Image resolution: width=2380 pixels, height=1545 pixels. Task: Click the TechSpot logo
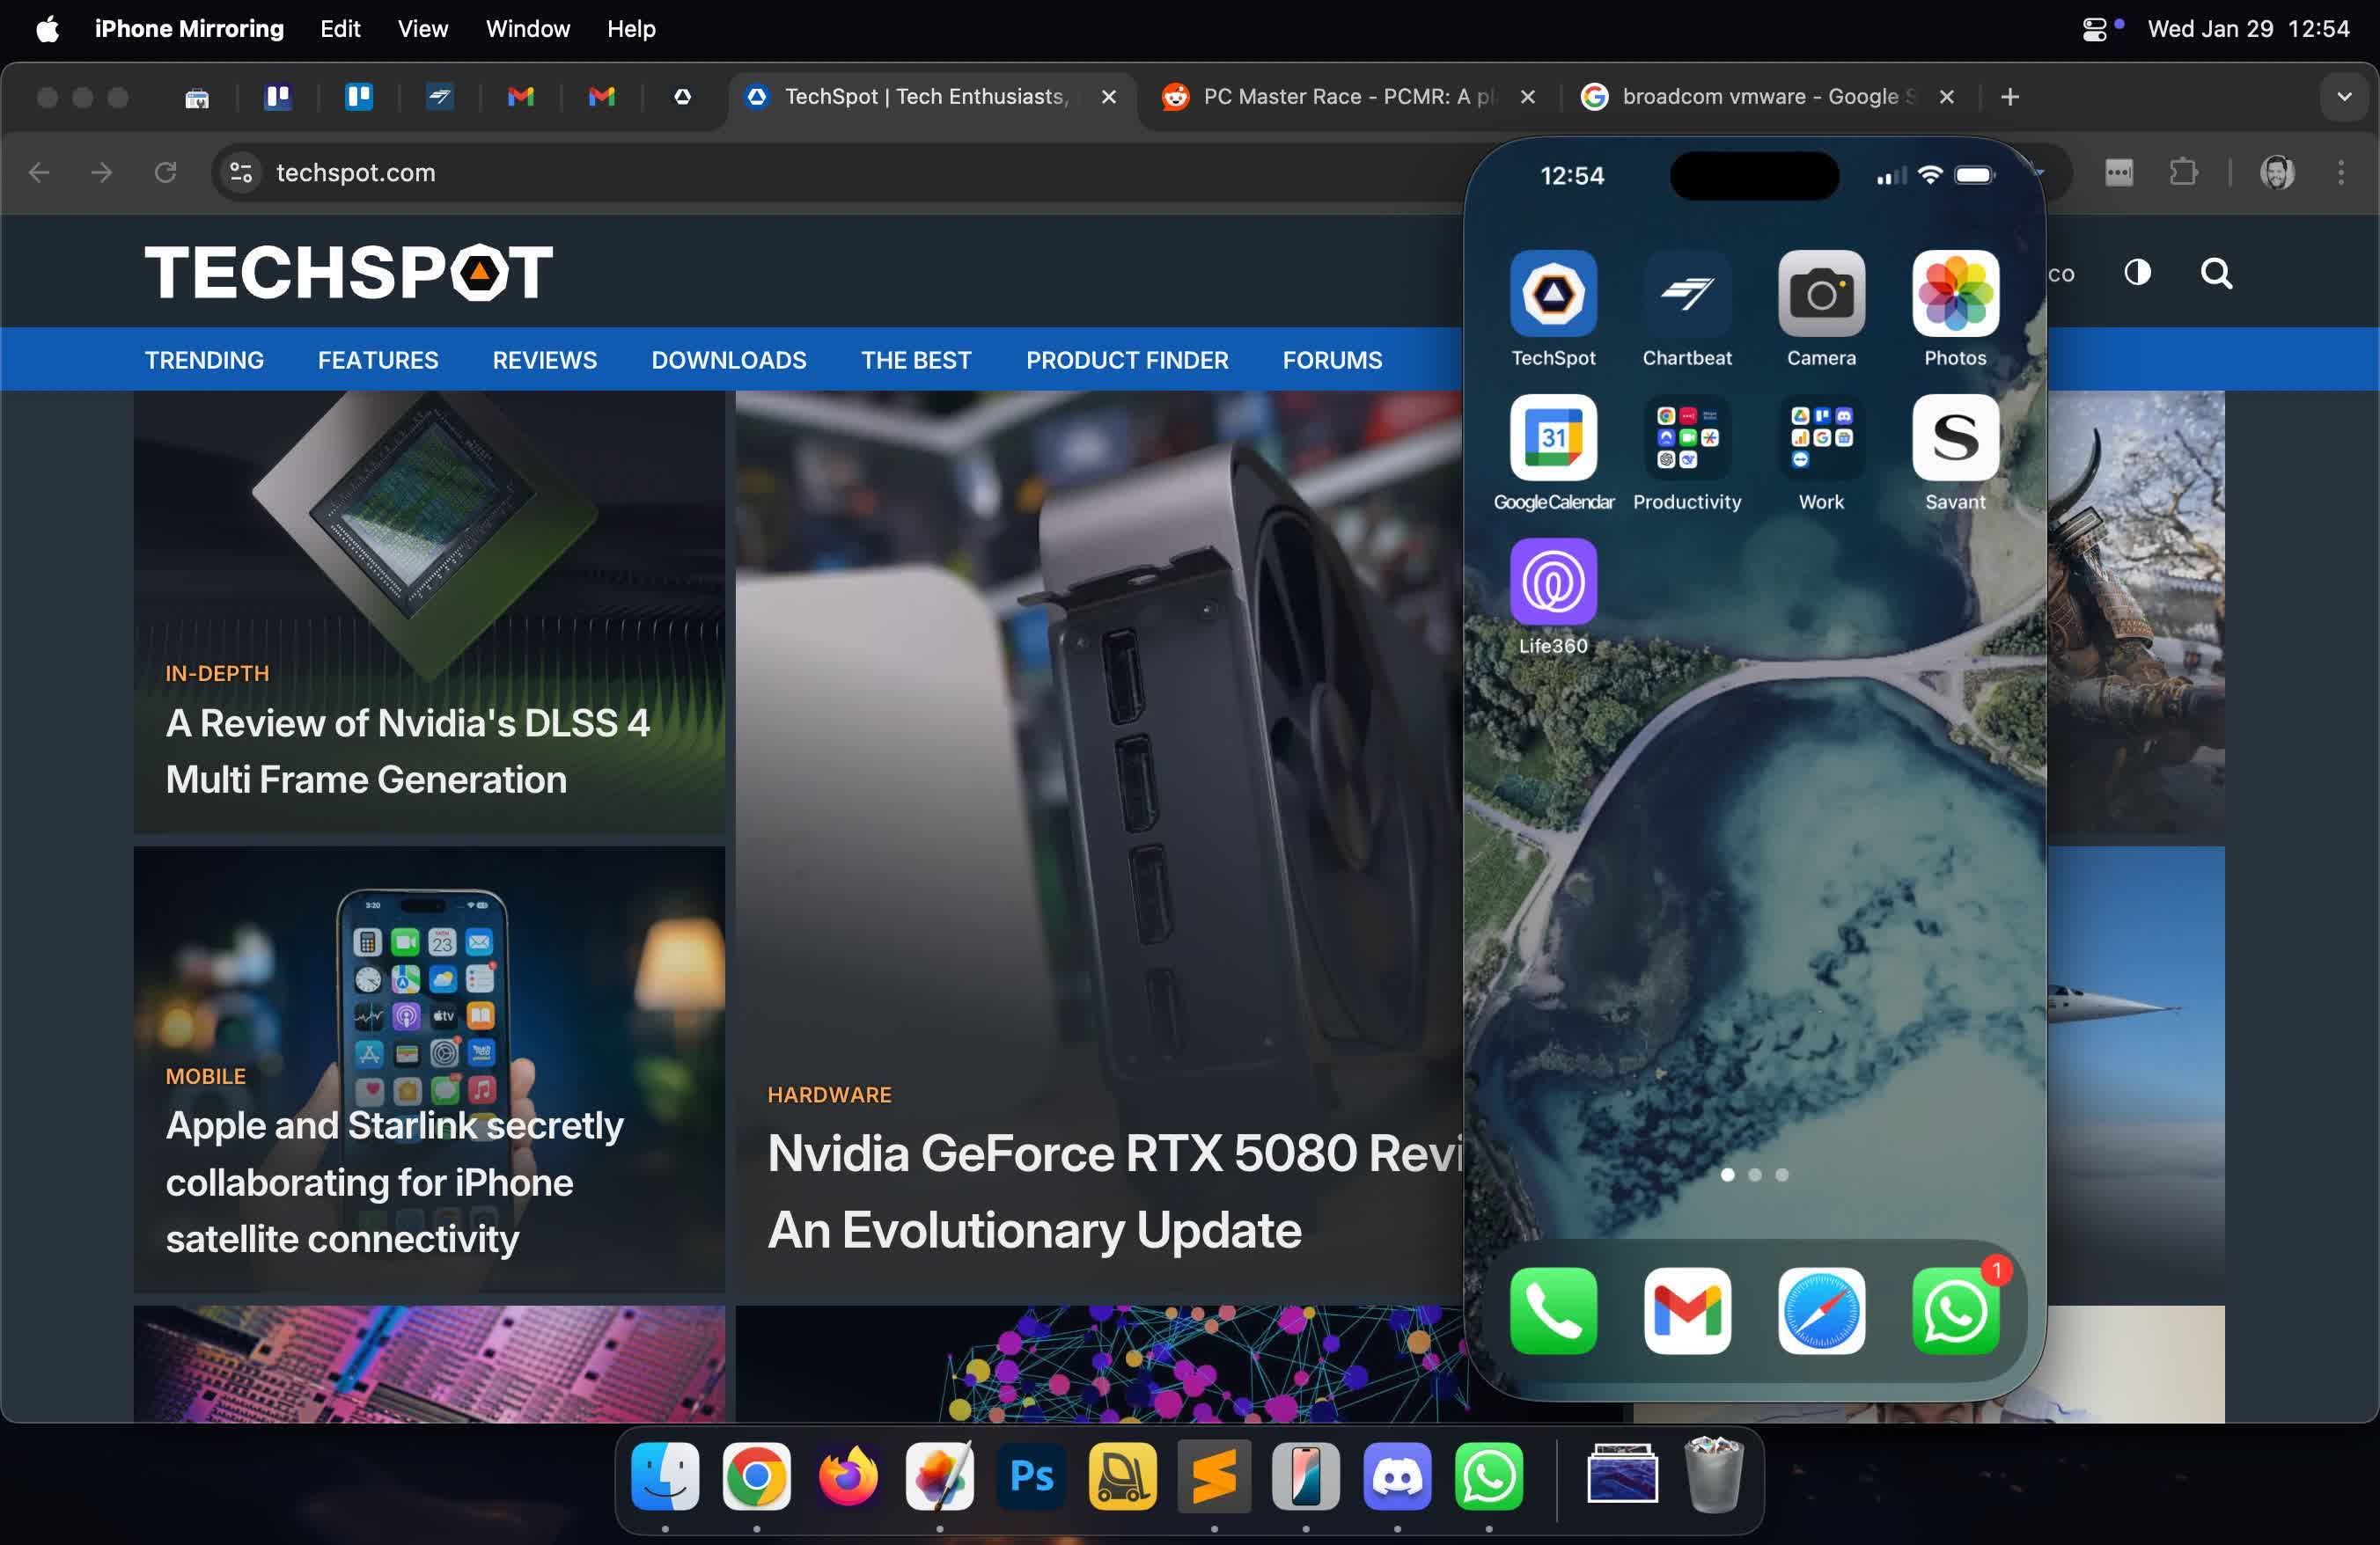(348, 272)
